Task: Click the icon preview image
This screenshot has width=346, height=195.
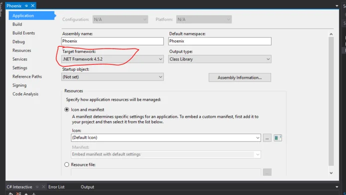Action: 278,138
